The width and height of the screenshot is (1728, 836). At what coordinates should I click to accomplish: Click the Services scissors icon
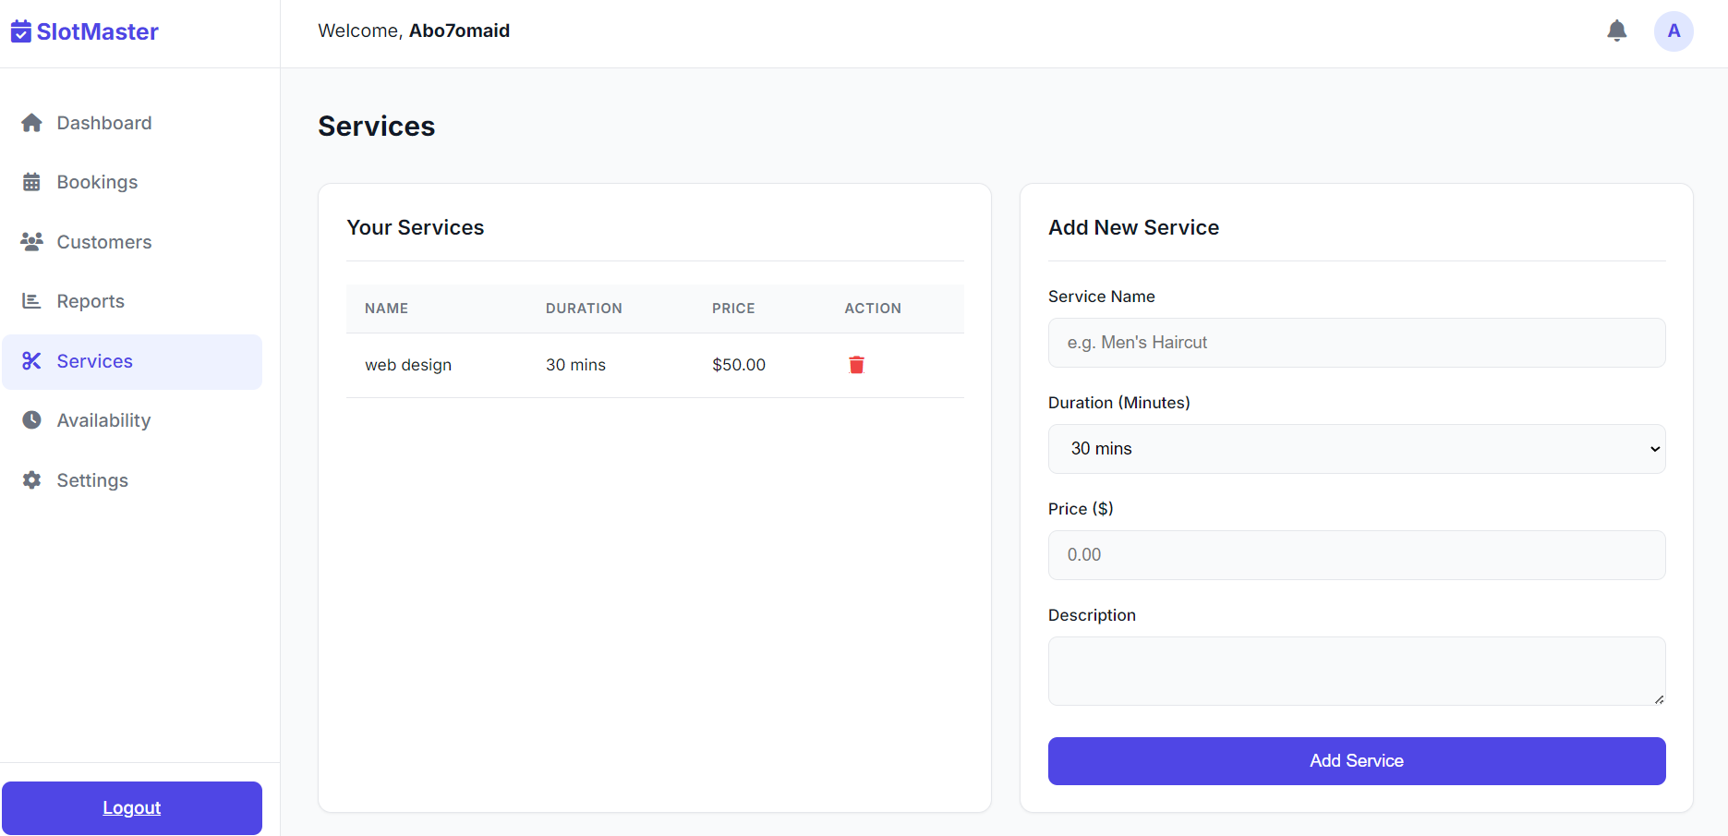point(31,361)
